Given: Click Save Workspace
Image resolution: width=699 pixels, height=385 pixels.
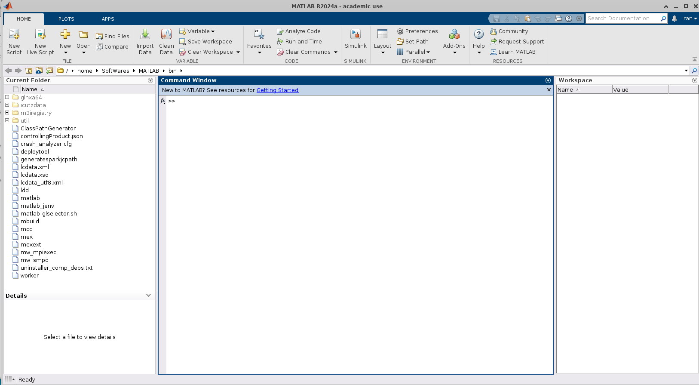Looking at the screenshot, I should pyautogui.click(x=205, y=42).
